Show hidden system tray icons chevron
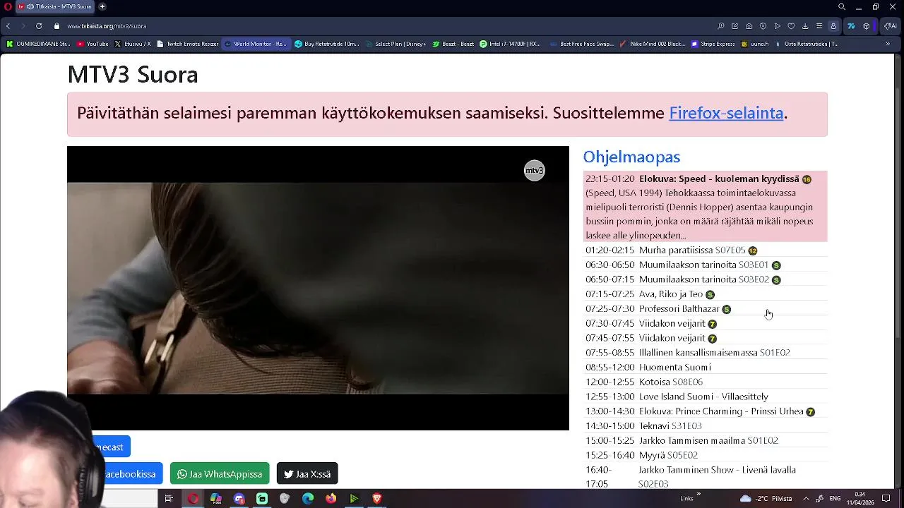Screen dimensions: 904x508 pyautogui.click(x=806, y=498)
